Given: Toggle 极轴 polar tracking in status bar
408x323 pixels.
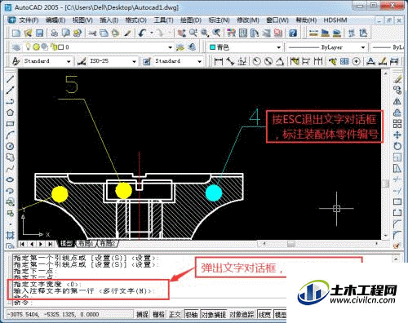Looking at the screenshot, I should click(192, 315).
